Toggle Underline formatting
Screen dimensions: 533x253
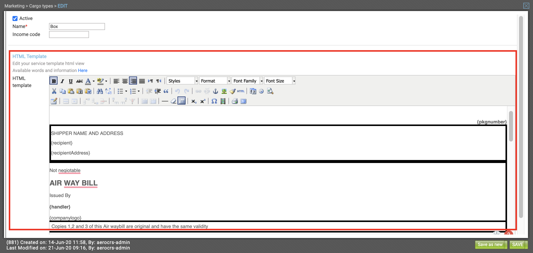click(x=71, y=81)
